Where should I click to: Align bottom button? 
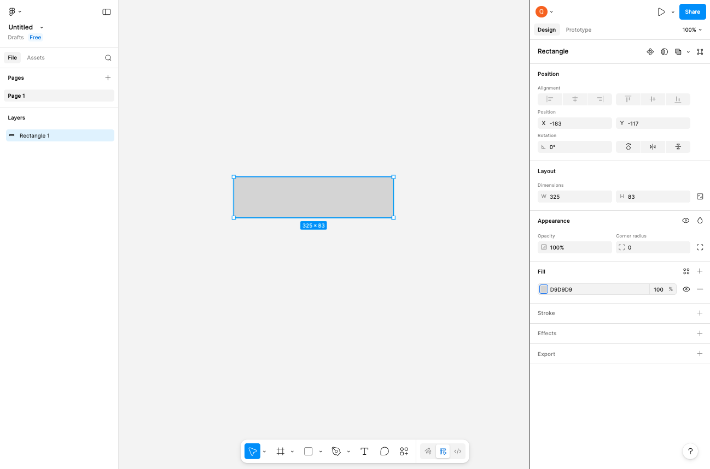coord(678,99)
